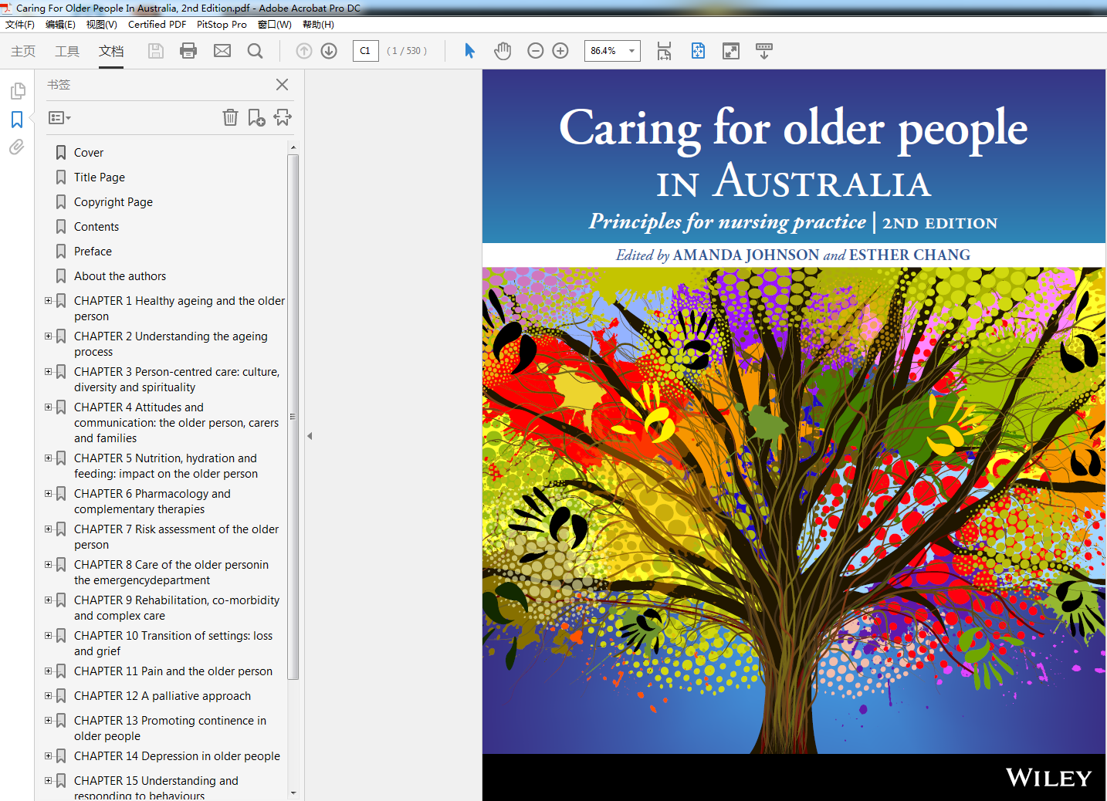This screenshot has width=1107, height=801.
Task: Toggle the Bookmarks panel icon
Action: coord(17,120)
